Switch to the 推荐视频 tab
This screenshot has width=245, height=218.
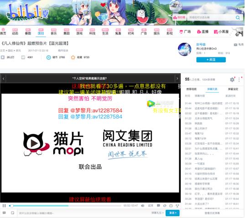click(192, 89)
